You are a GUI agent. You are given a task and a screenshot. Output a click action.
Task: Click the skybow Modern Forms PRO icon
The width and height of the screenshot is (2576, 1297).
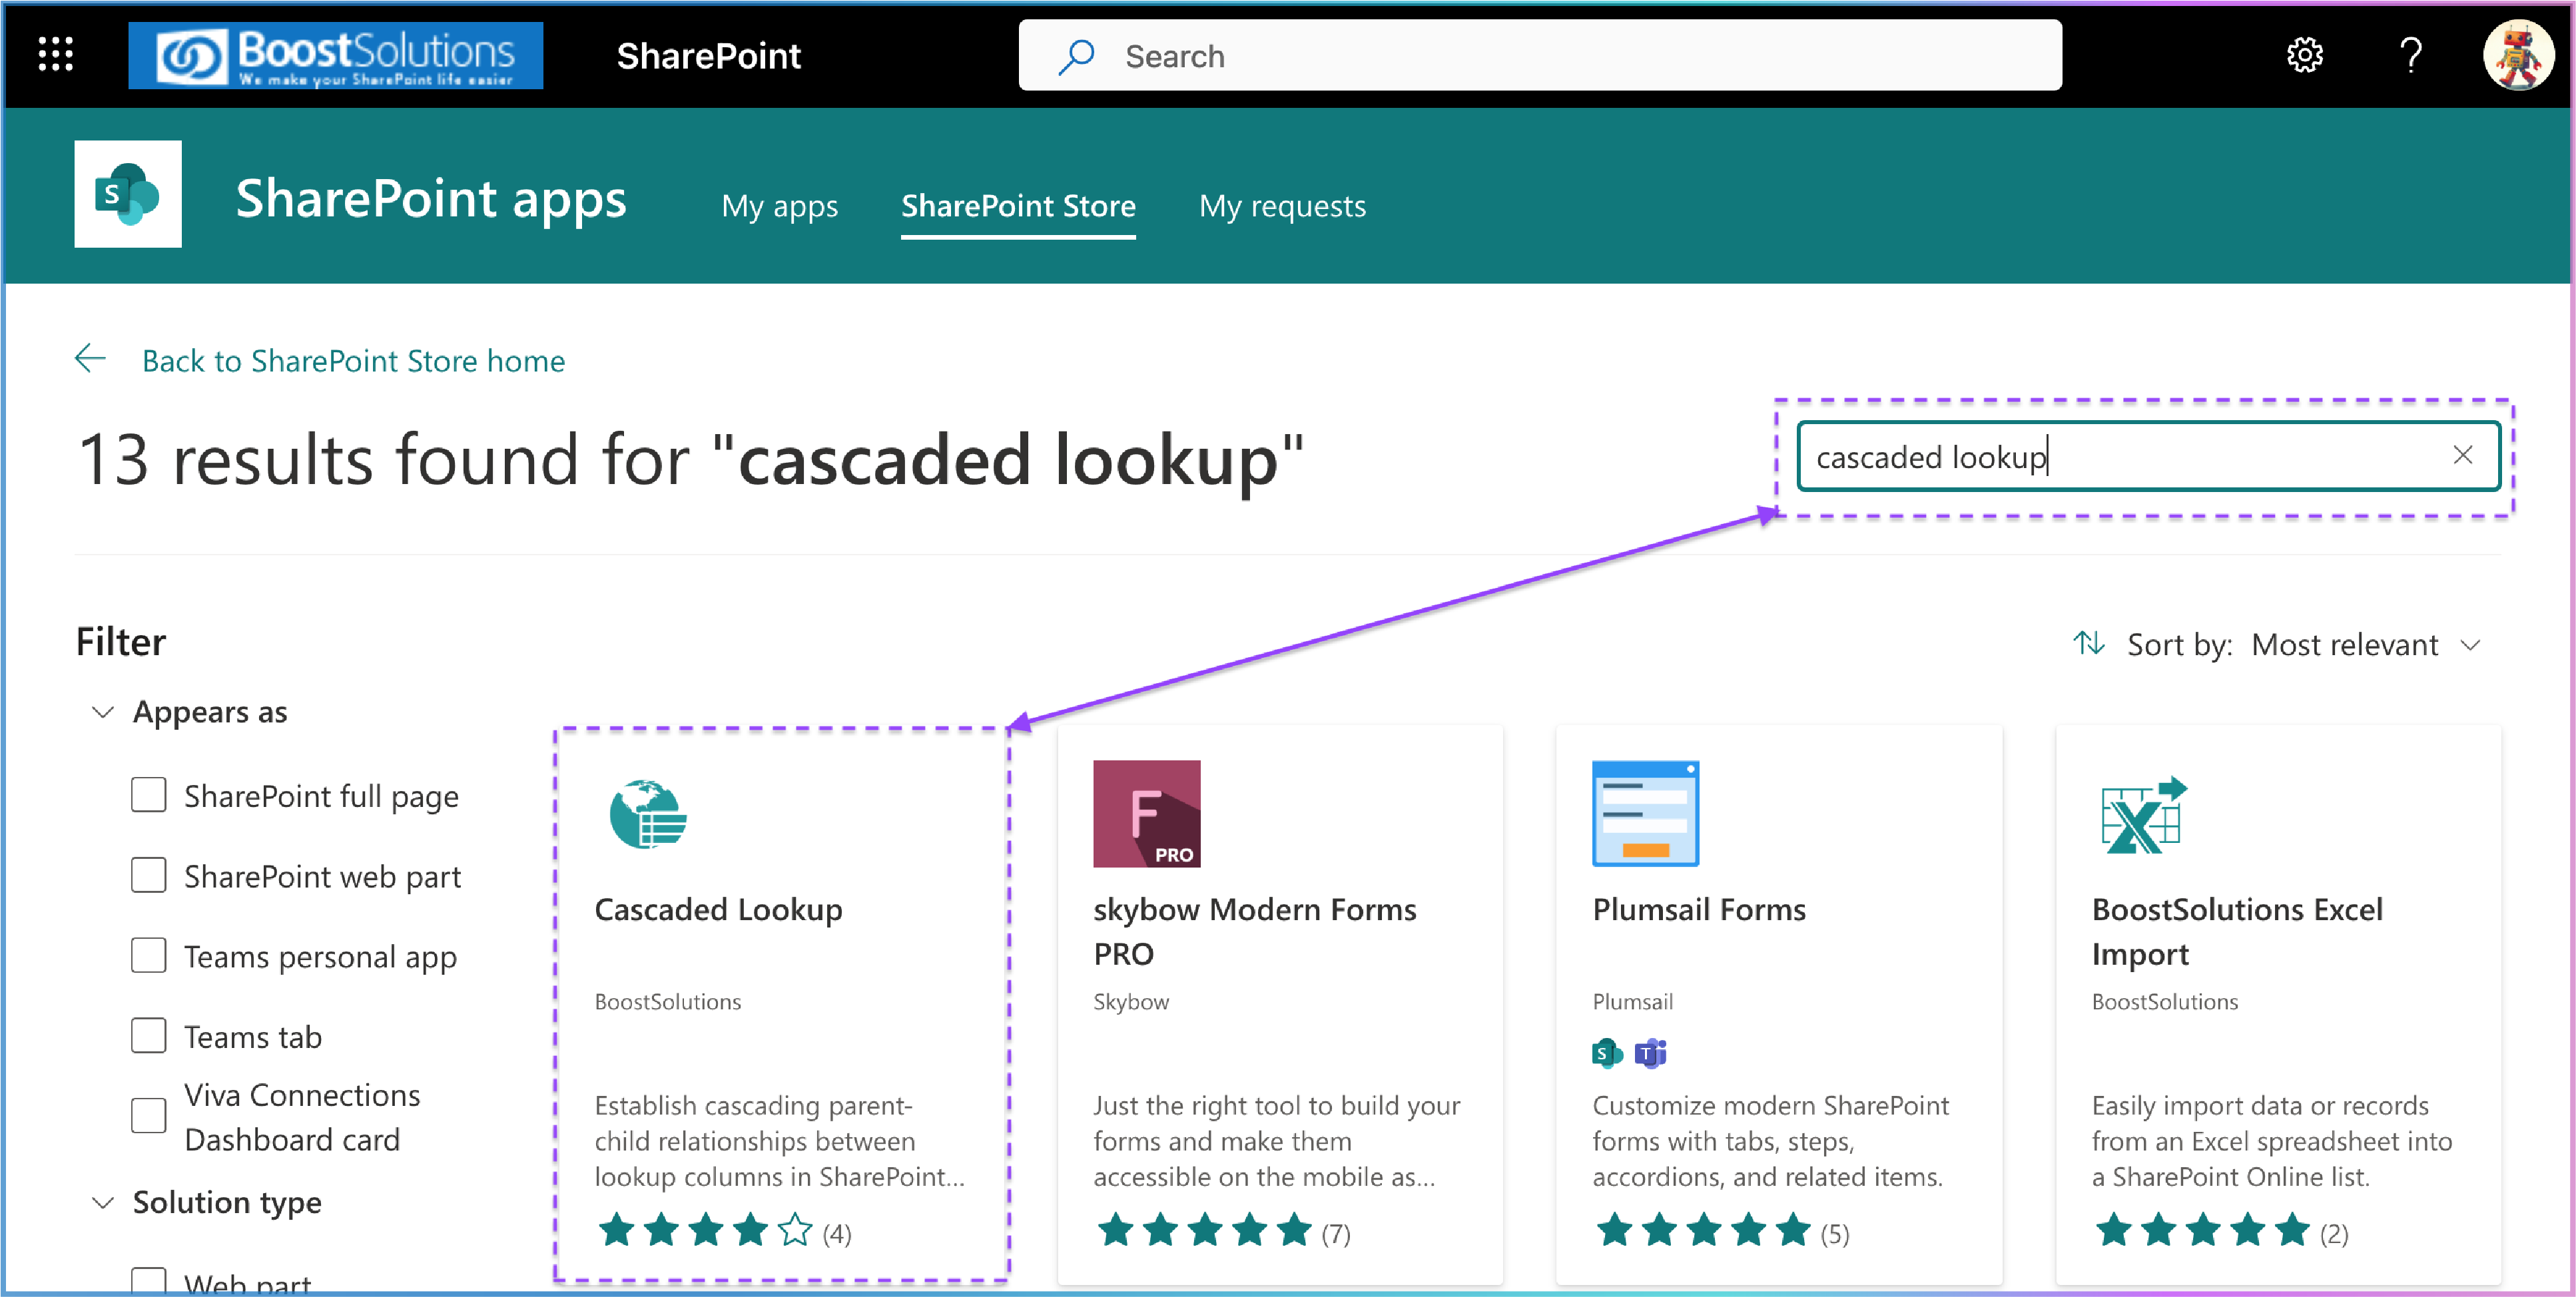click(1146, 814)
